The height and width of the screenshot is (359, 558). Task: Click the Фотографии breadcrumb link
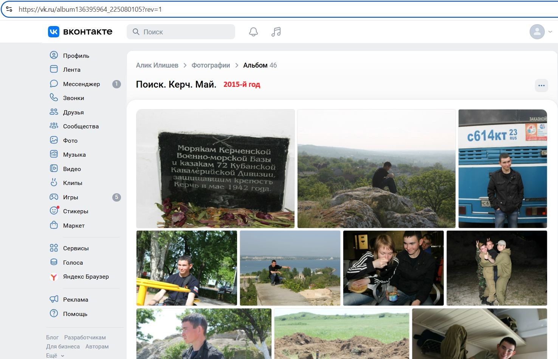click(211, 65)
